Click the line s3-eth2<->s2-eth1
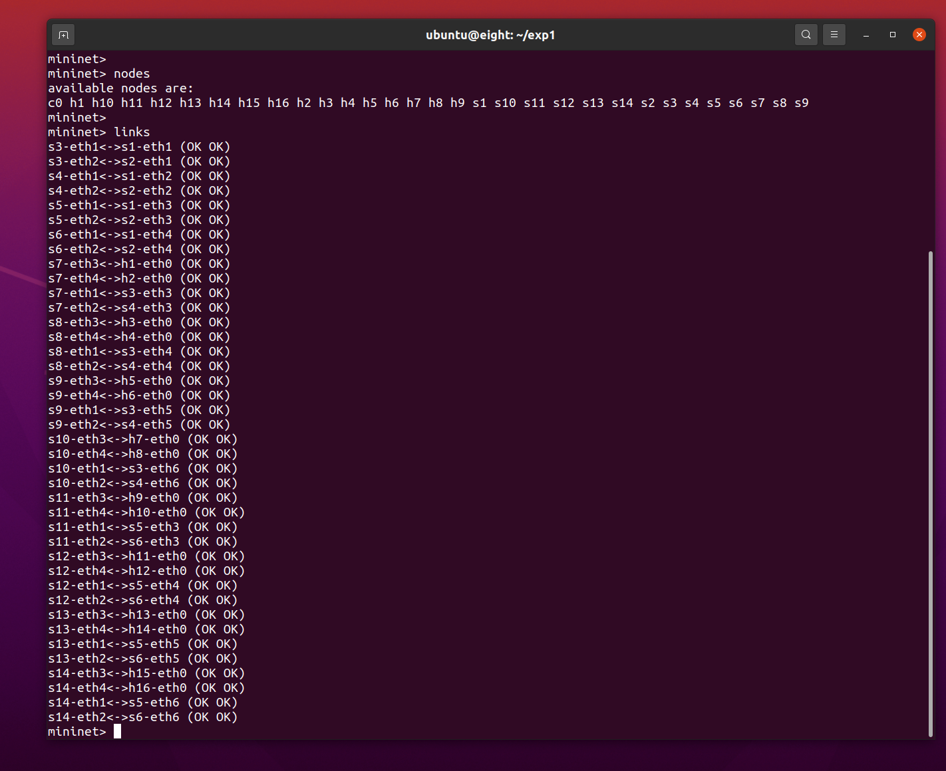The width and height of the screenshot is (946, 771). (139, 162)
